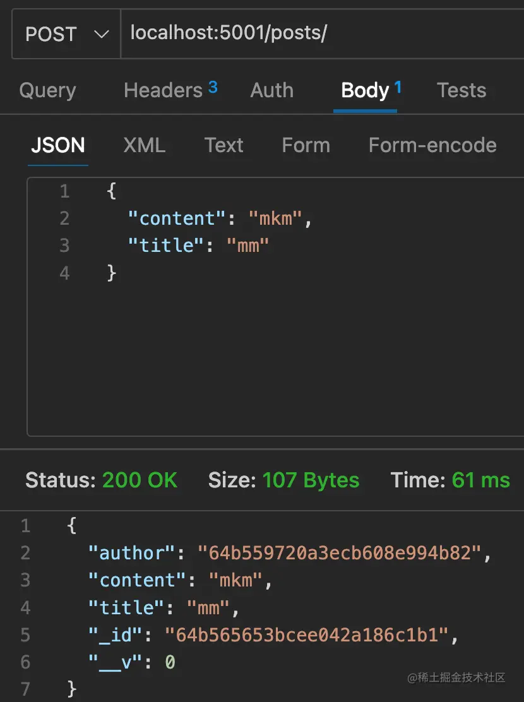Image resolution: width=524 pixels, height=702 pixels.
Task: Click the localhost:5001/posts/ URL field
Action: pyautogui.click(x=316, y=33)
